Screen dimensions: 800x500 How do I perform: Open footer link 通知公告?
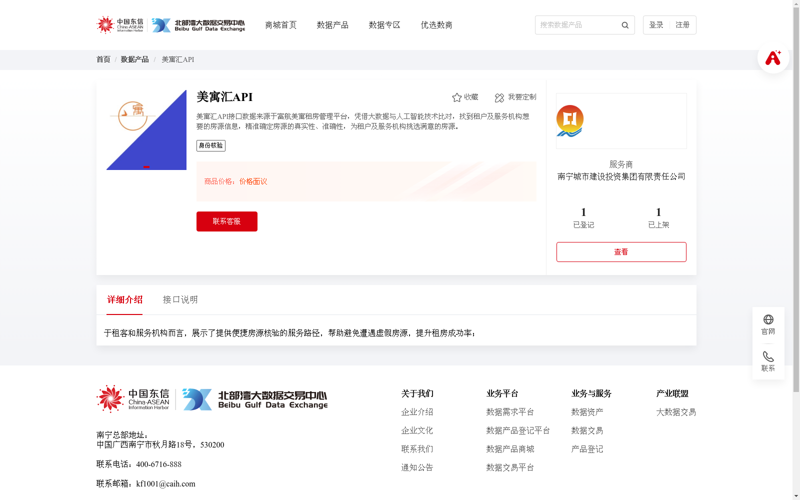(417, 467)
